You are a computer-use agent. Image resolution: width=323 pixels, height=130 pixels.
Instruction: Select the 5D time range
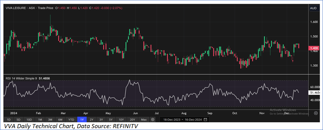click(x=19, y=119)
